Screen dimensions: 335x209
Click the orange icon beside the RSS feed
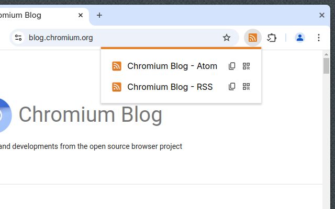click(x=117, y=87)
